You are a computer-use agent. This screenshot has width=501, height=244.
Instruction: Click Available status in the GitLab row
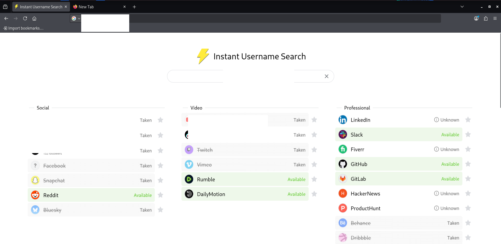[x=450, y=179]
